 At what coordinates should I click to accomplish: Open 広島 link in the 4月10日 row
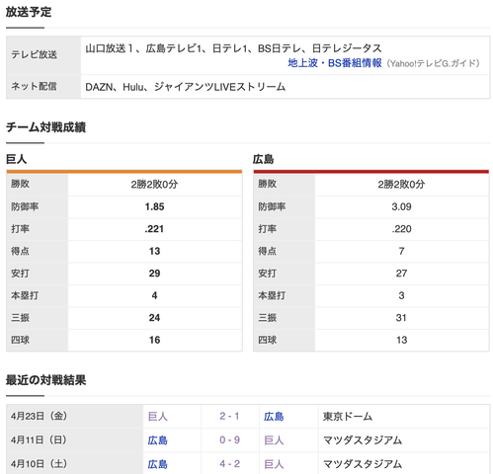tap(158, 464)
